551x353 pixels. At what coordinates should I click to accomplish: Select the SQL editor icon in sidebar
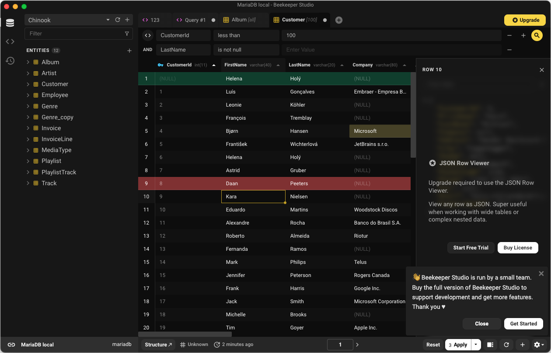(x=10, y=42)
